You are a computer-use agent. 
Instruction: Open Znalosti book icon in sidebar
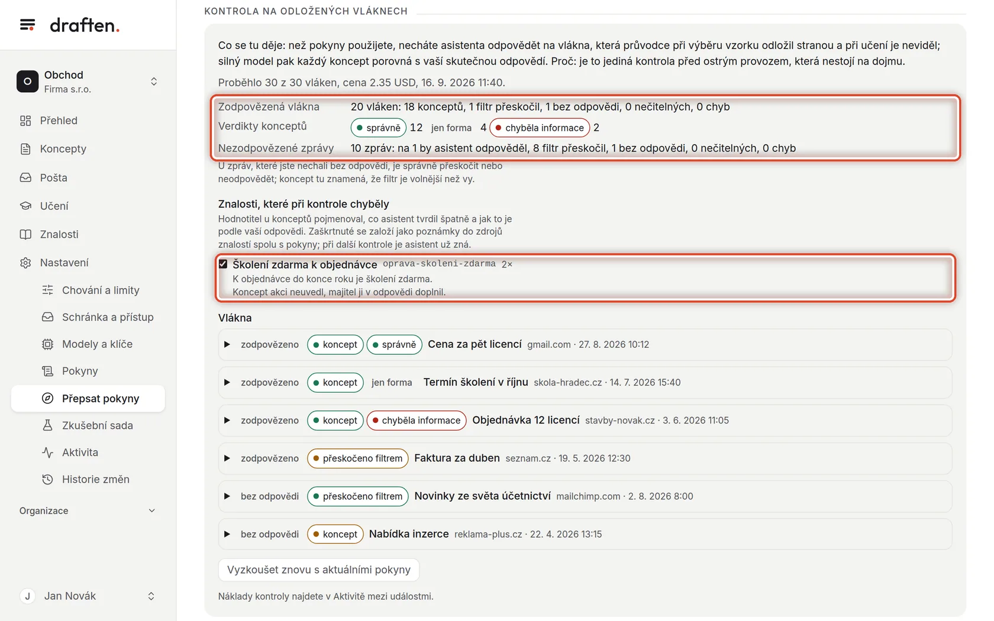25,234
